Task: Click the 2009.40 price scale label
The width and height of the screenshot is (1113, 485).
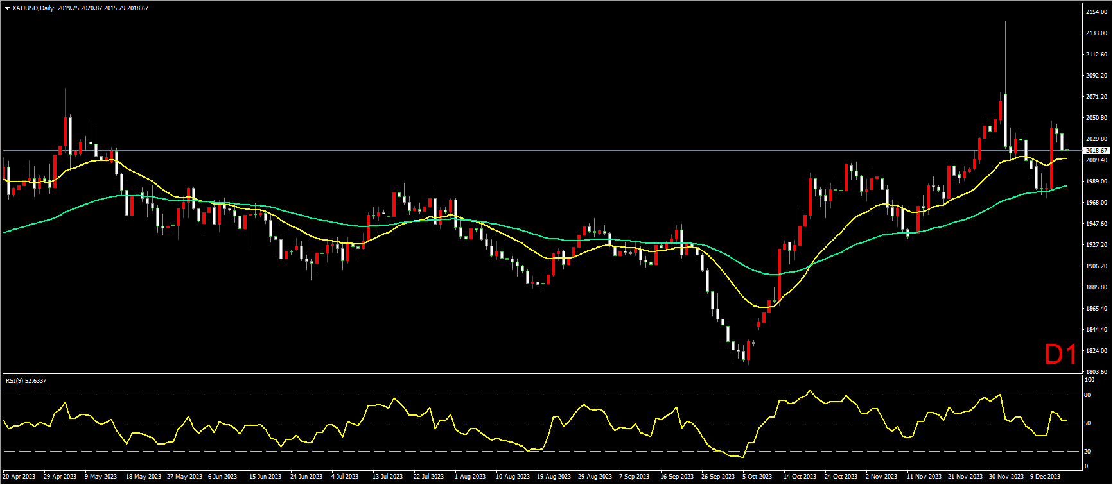Action: pyautogui.click(x=1097, y=160)
